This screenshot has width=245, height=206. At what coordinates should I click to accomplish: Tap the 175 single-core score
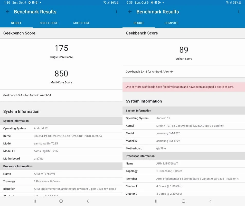[61, 48]
